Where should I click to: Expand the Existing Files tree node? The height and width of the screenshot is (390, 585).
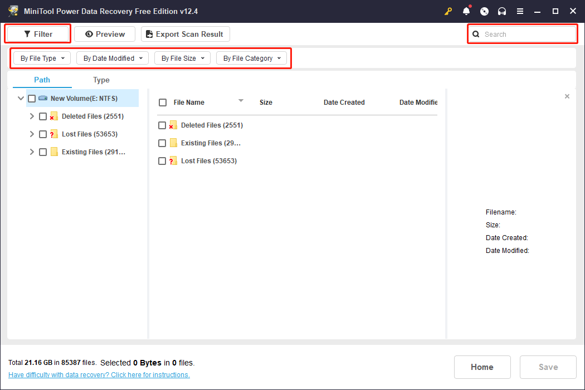pyautogui.click(x=32, y=152)
